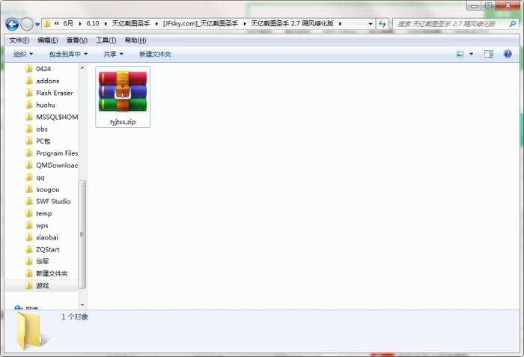Viewport: 524px width, 357px height.
Task: Select the wps folder in the tree
Action: 42,225
